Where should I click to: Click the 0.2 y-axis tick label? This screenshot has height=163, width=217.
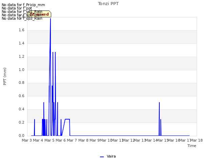22,122
